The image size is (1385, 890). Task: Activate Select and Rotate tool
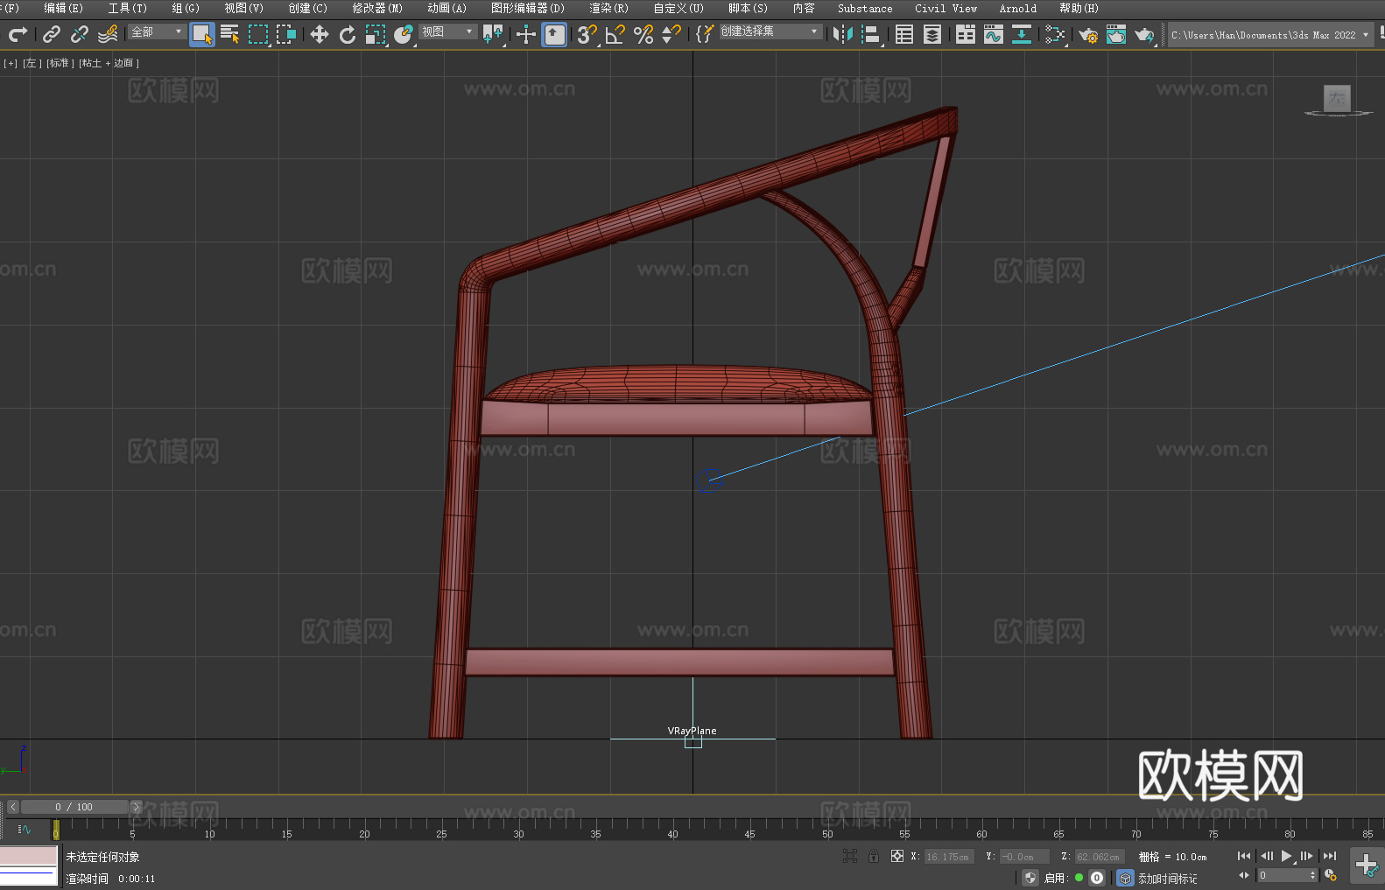348,34
